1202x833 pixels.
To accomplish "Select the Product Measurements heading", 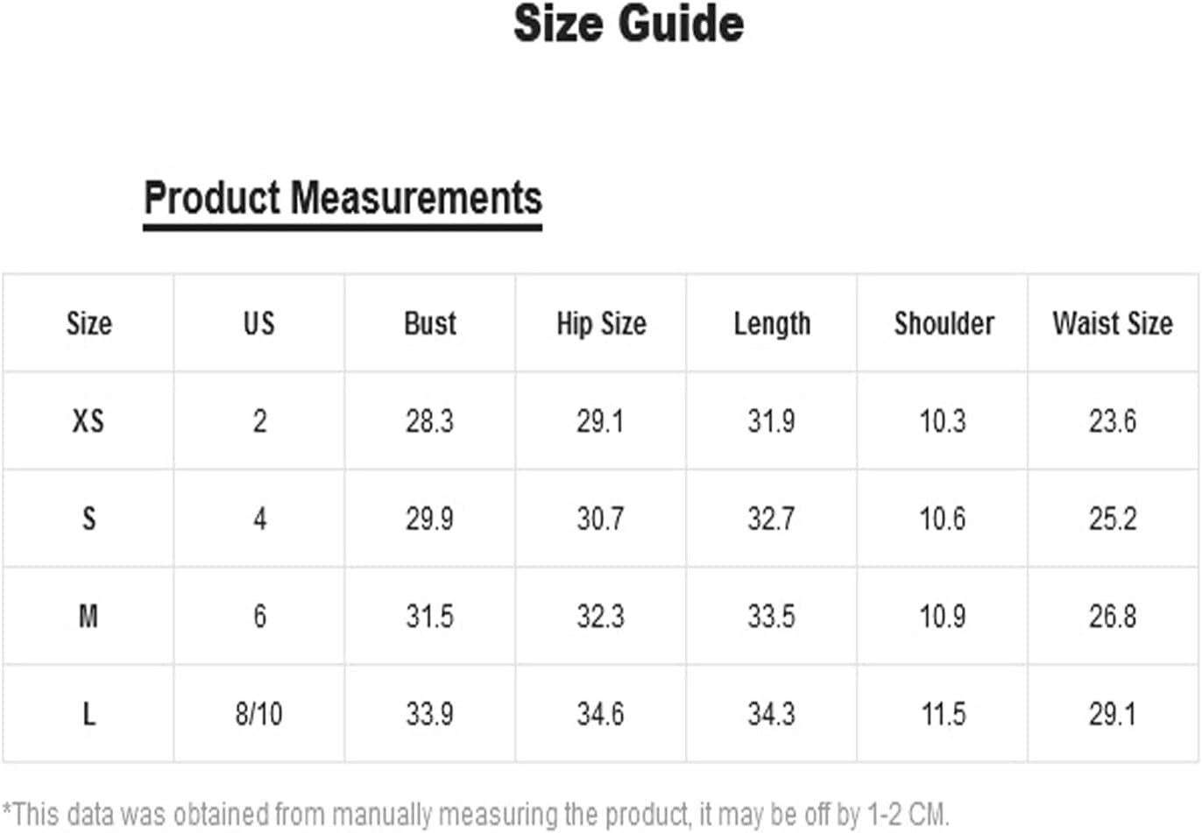I will pos(343,199).
